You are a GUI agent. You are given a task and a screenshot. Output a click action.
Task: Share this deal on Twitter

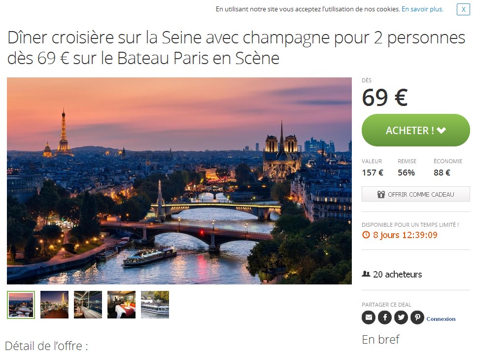coord(401,318)
